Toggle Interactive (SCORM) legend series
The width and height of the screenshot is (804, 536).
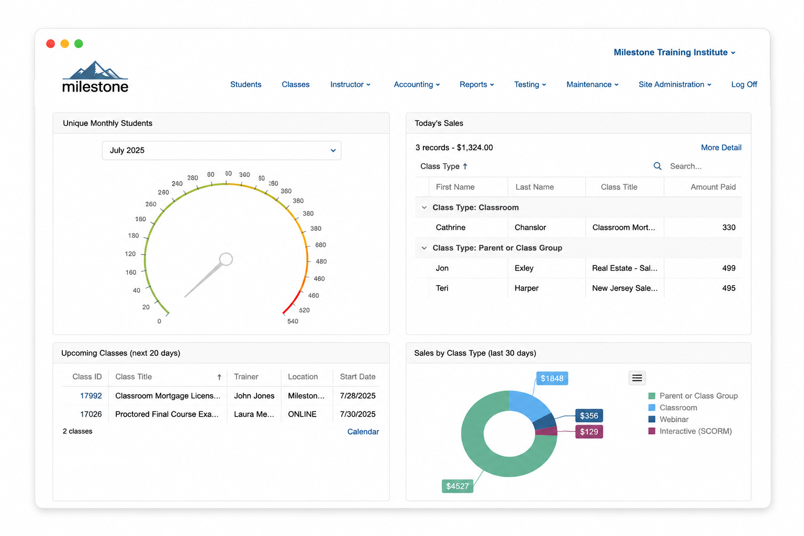pos(690,431)
